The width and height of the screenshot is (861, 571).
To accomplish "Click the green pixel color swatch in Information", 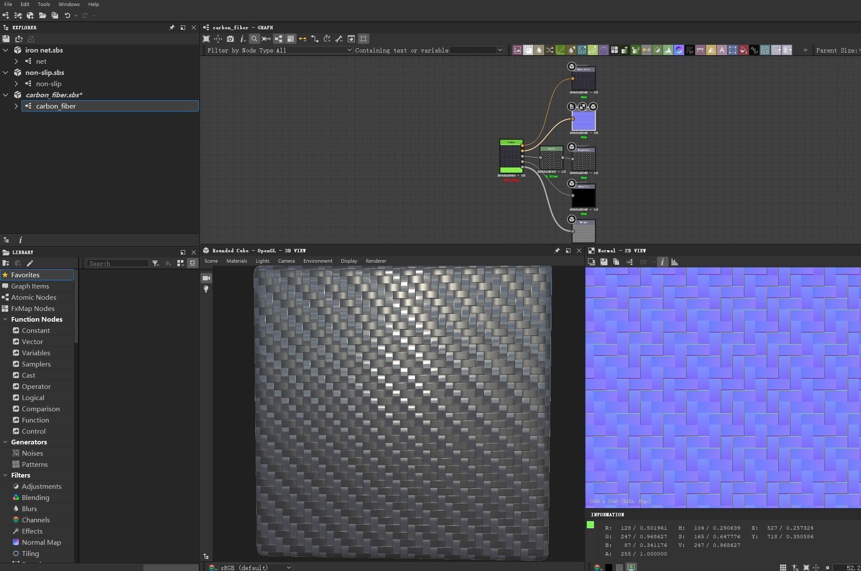I will click(x=590, y=525).
